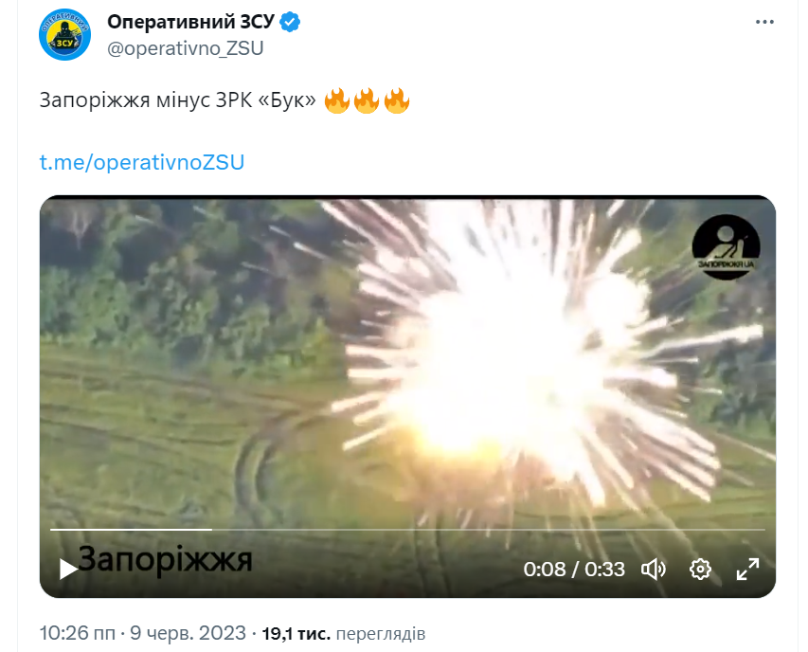
Task: Click the Запоріжжя UA watermark logo
Action: point(726,247)
